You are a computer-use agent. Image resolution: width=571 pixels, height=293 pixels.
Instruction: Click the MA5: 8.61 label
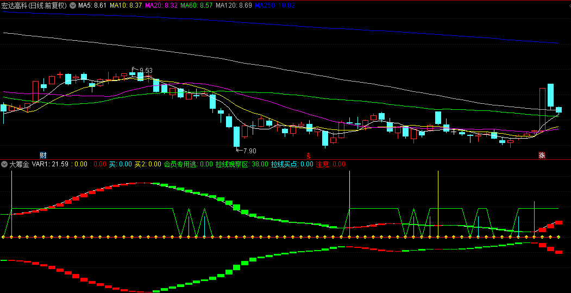coord(92,5)
